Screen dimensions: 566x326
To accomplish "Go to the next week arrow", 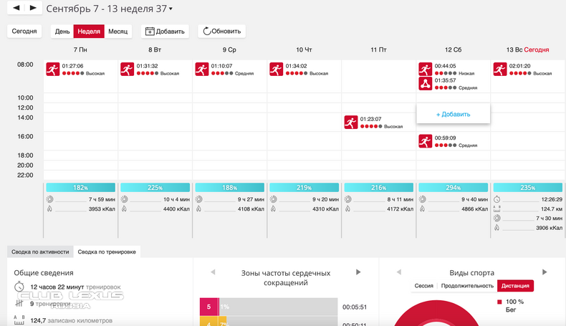I will click(33, 8).
